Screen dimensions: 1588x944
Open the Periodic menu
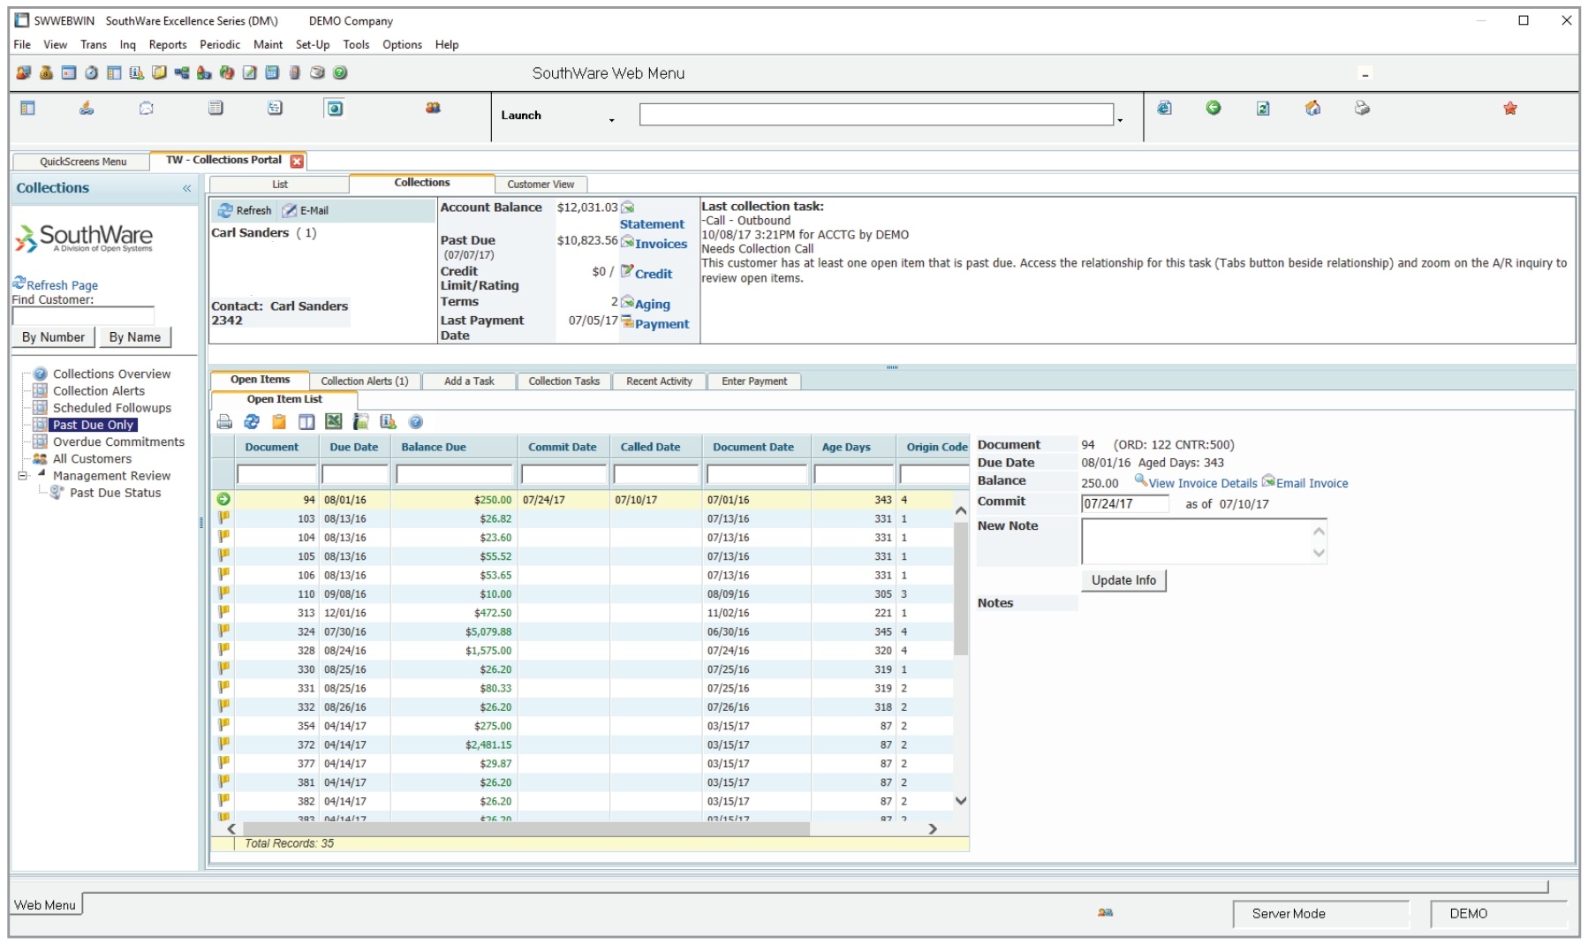(220, 44)
